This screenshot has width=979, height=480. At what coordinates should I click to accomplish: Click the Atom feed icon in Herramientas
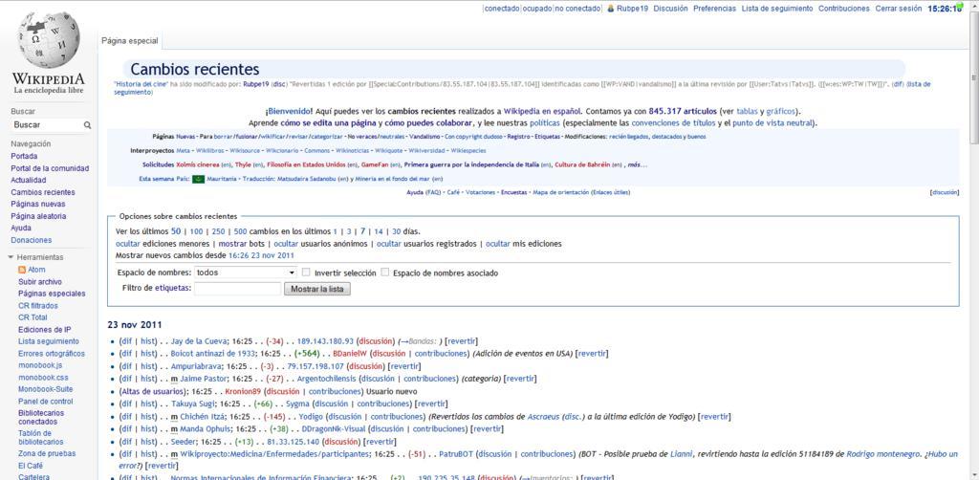point(22,270)
